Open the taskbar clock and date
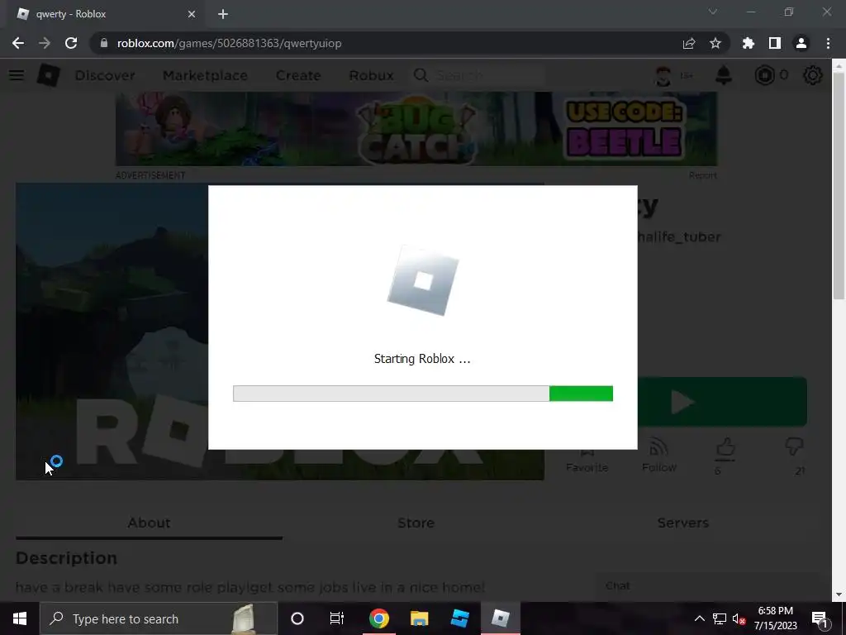This screenshot has height=635, width=846. coord(775,618)
